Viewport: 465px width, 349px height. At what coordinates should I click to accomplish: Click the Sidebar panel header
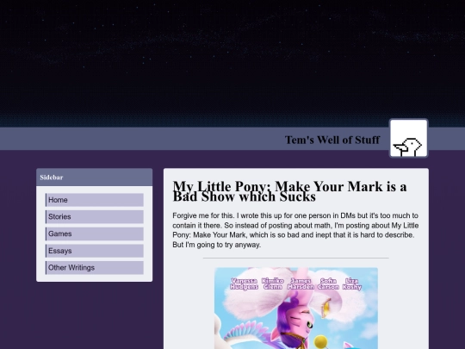click(95, 178)
